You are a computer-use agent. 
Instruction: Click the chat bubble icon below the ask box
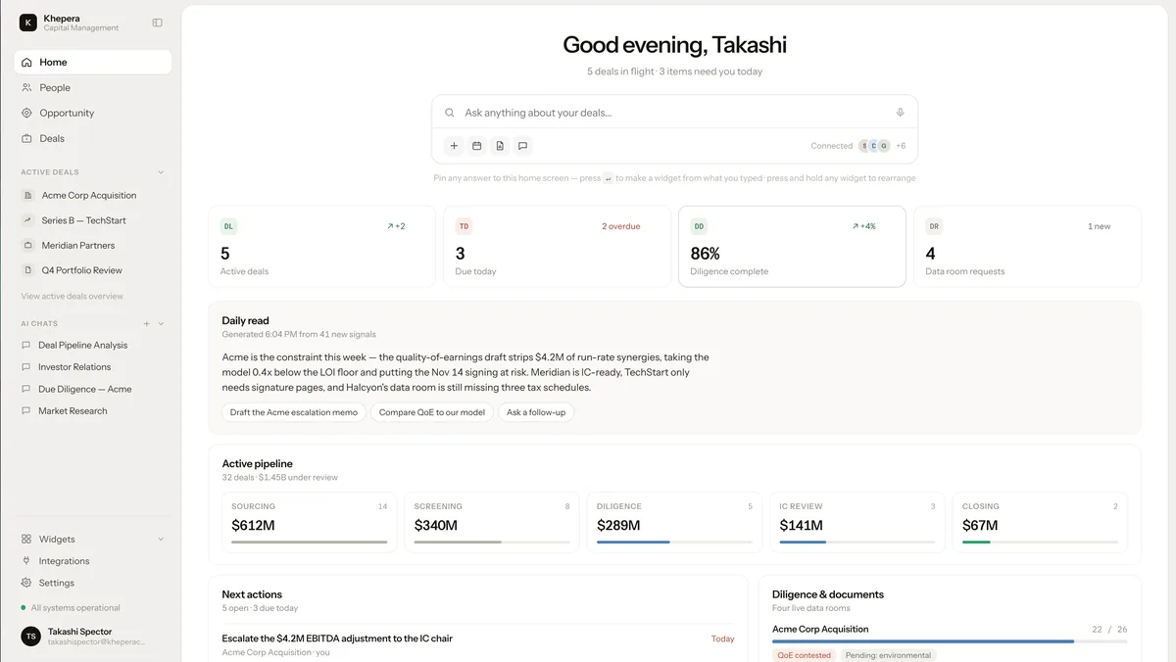click(x=523, y=146)
